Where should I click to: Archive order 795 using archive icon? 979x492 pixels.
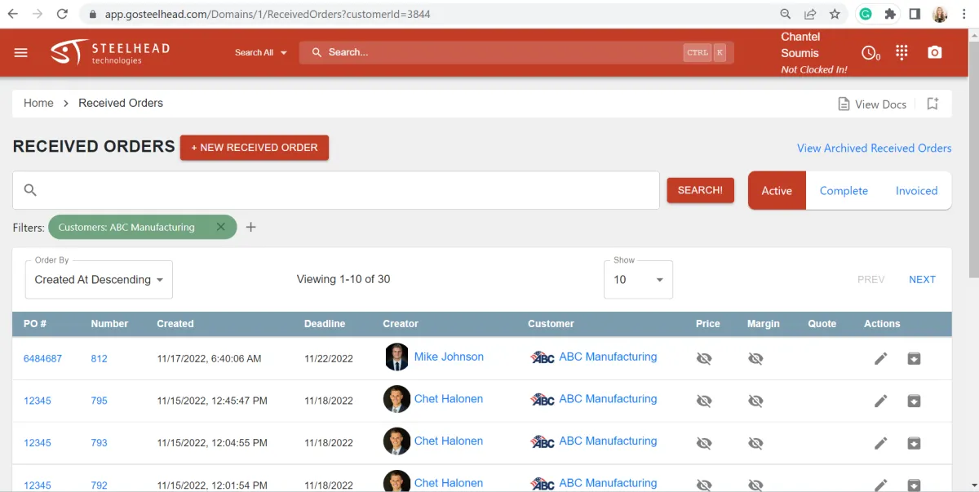pyautogui.click(x=914, y=401)
